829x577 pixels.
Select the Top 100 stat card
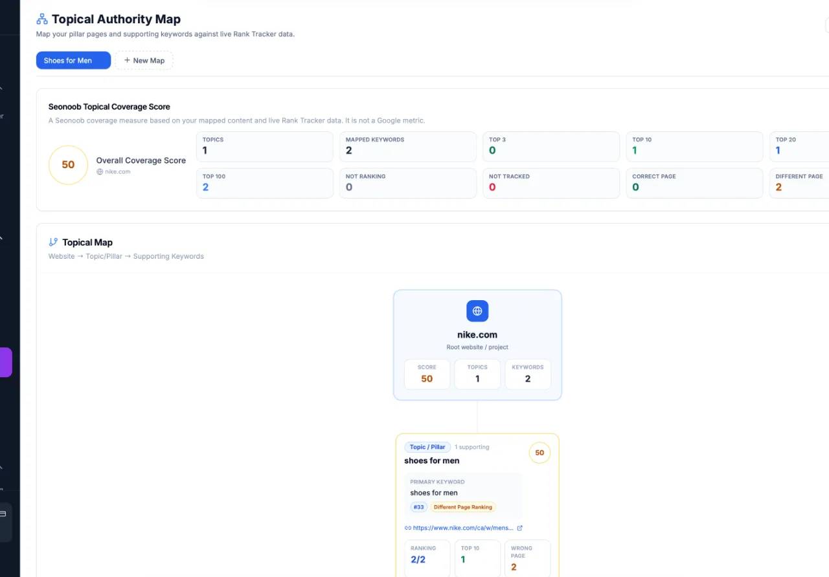pyautogui.click(x=265, y=183)
